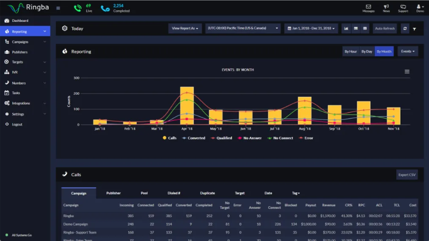This screenshot has height=241, width=429.
Task: Switch chart grouping to By Hour
Action: point(351,51)
